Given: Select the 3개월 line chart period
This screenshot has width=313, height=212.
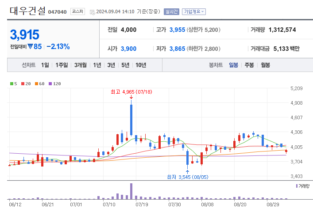Looking at the screenshot, I should 81,65.
